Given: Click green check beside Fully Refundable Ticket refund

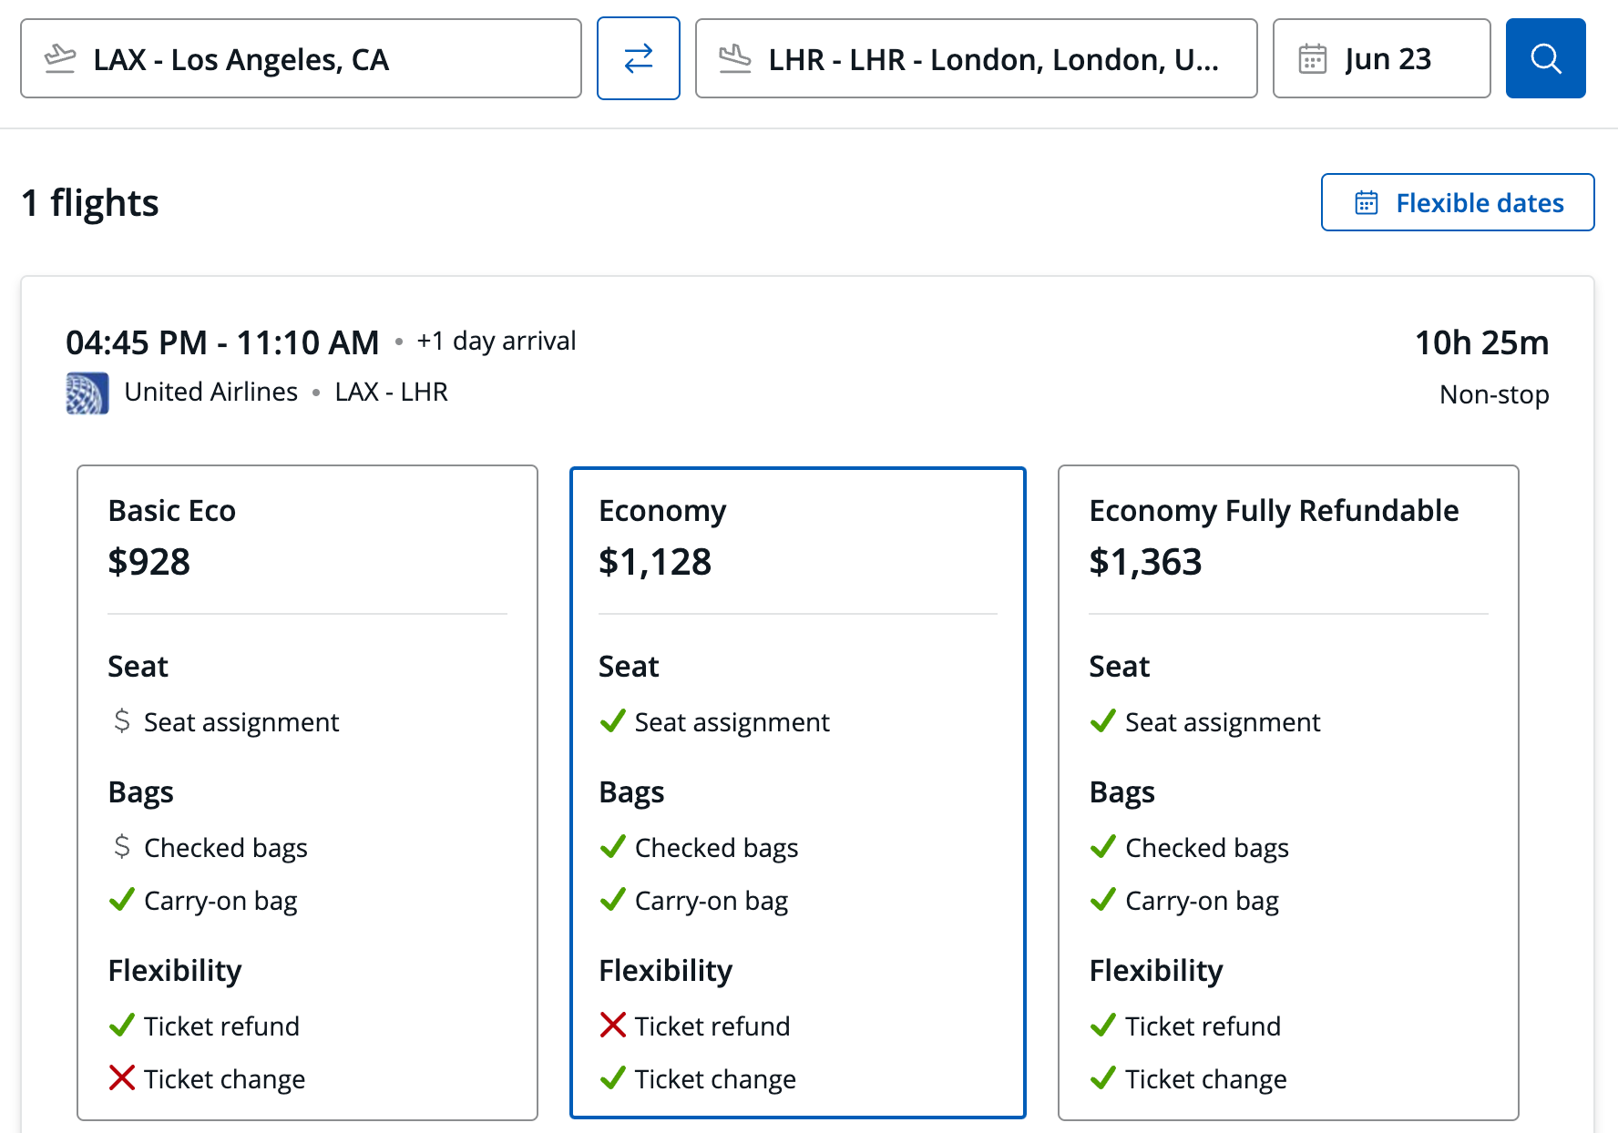Looking at the screenshot, I should point(1103,1026).
